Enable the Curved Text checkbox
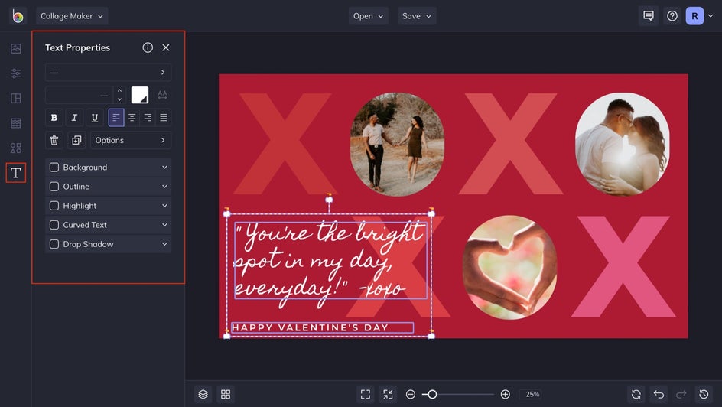722x407 pixels. (x=54, y=225)
